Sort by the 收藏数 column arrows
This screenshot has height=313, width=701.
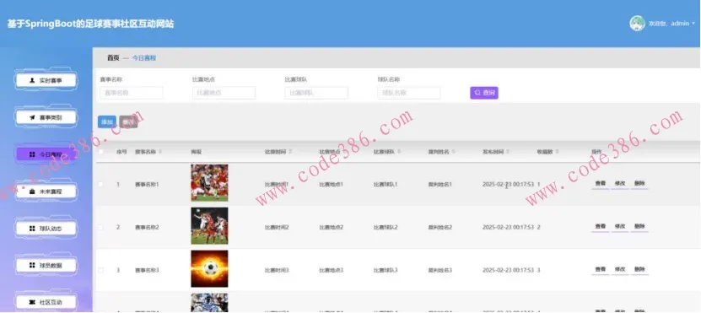[557, 152]
